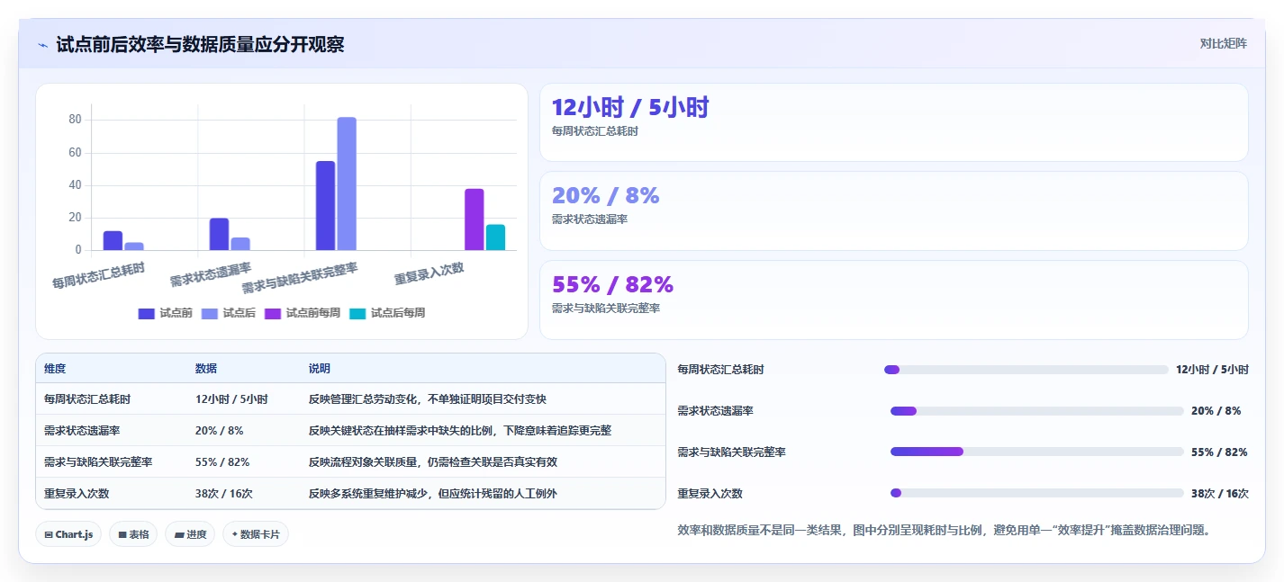The height and width of the screenshot is (582, 1284).
Task: Click progress bar for 需求与缺陷关联完整率
Action: [1036, 452]
